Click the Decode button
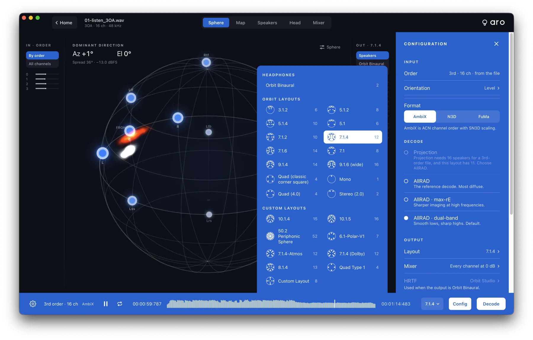The image size is (533, 340). [491, 304]
